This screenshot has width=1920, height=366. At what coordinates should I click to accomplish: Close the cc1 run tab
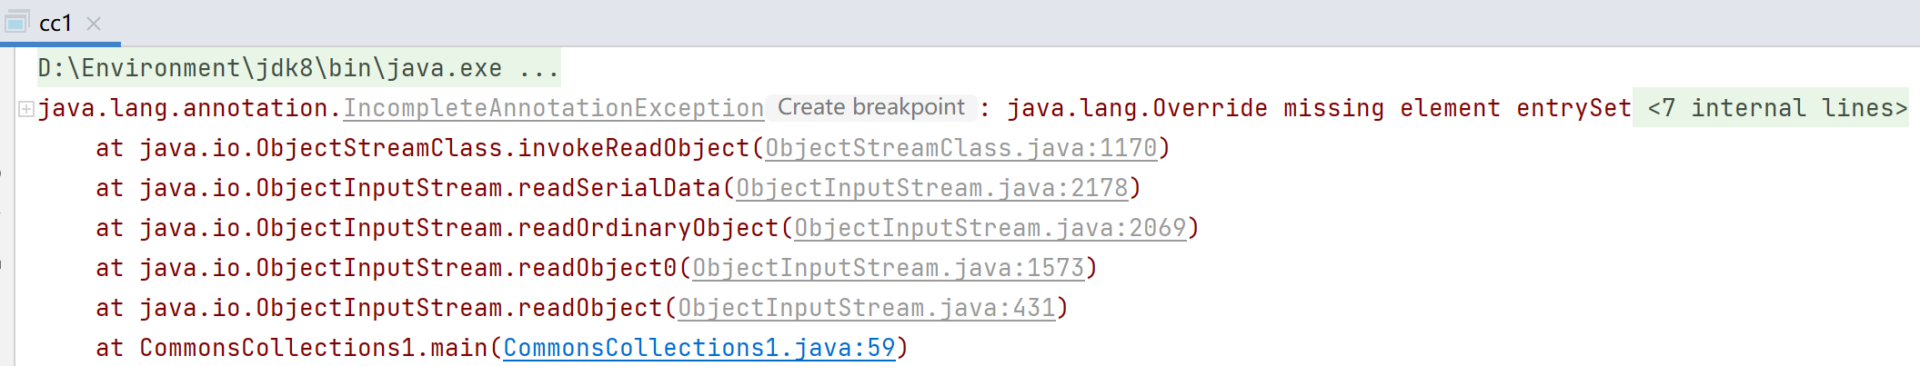94,24
